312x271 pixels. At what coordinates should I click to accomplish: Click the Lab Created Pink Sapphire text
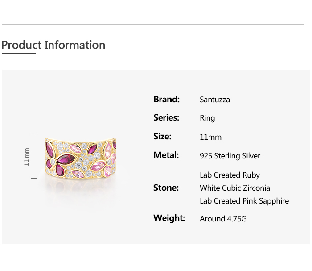point(244,201)
